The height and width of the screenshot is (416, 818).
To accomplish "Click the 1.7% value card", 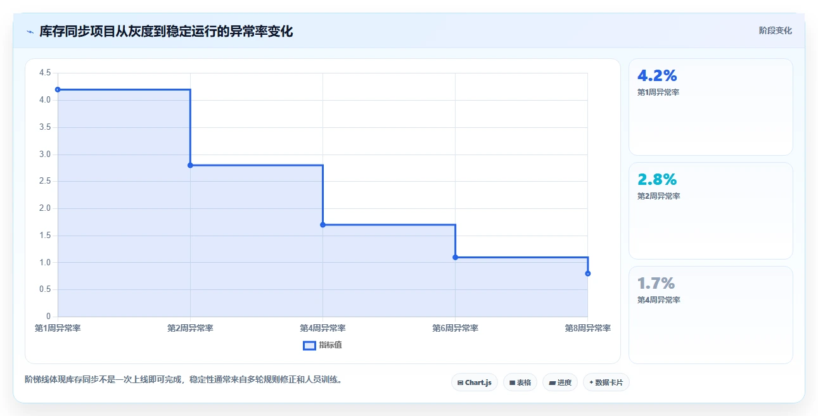I will (x=711, y=315).
